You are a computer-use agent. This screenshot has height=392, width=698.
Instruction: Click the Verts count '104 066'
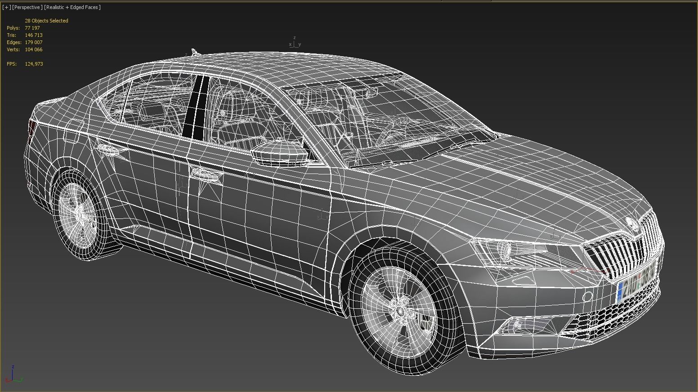34,49
